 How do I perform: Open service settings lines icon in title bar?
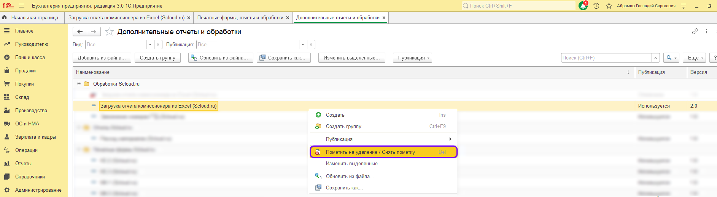(684, 6)
